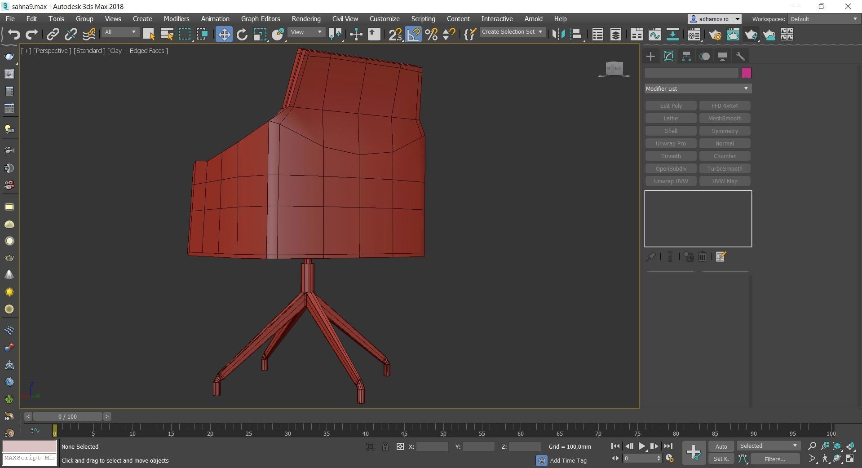Apply the Symmetry modifier button
862x468 pixels.
(725, 131)
